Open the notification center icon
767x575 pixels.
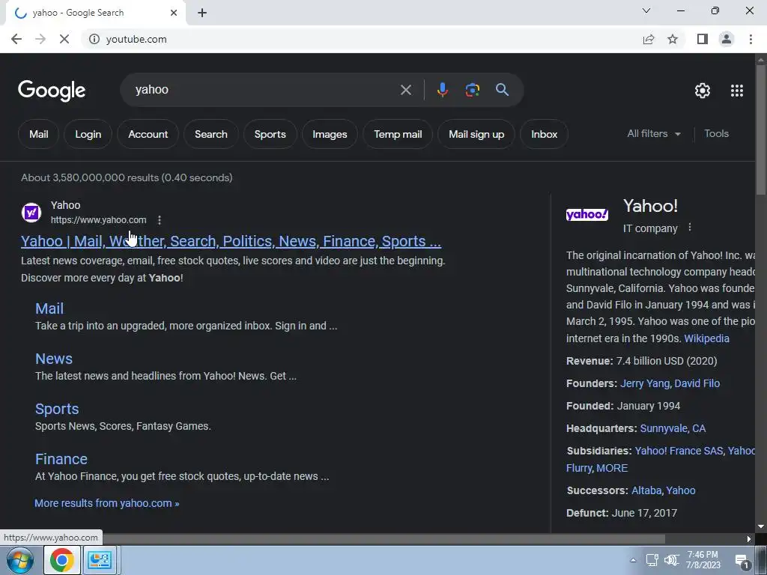point(742,561)
